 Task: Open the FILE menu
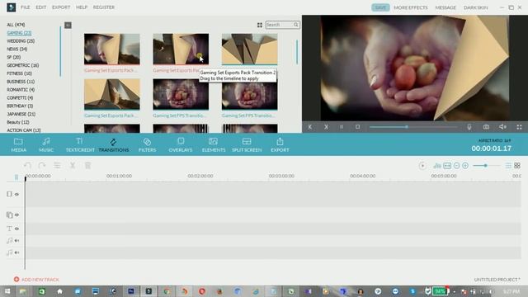tap(26, 7)
